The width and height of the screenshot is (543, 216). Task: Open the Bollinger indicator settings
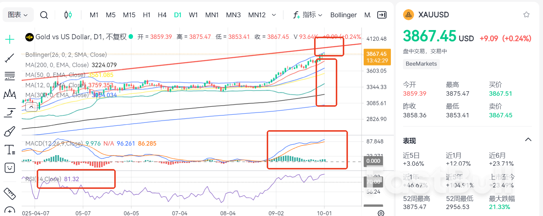pyautogui.click(x=343, y=15)
